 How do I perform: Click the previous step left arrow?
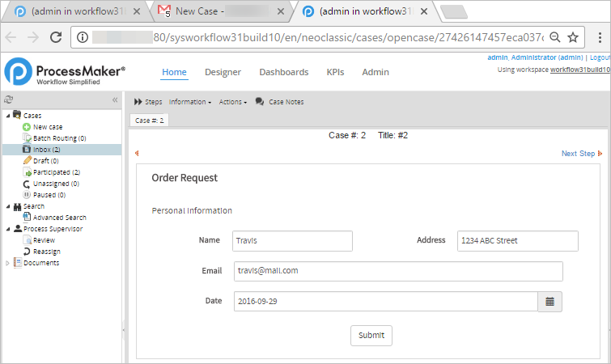[x=137, y=154]
